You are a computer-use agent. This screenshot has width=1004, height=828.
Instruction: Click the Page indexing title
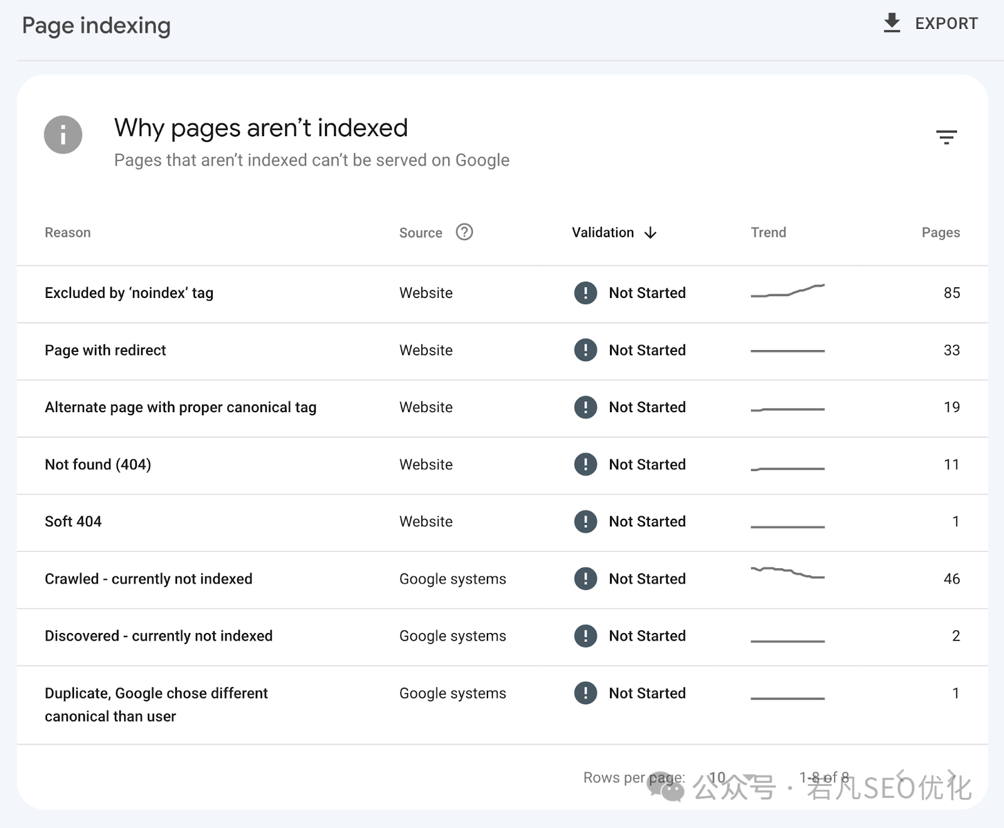pyautogui.click(x=97, y=26)
